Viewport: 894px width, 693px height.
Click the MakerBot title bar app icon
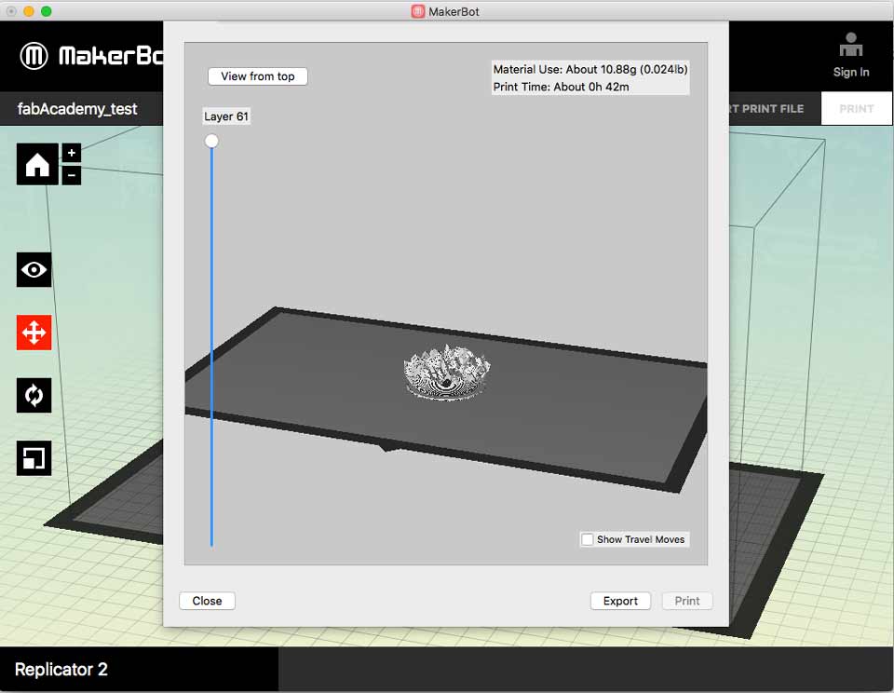tap(418, 11)
